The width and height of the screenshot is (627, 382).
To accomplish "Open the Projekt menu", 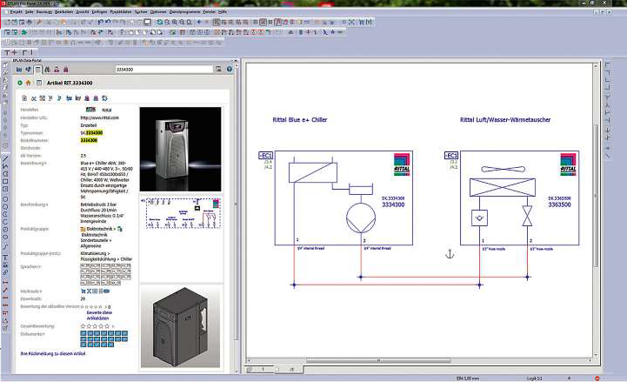I will [16, 12].
